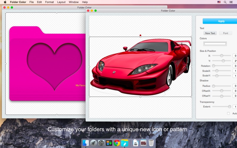The image size is (237, 148).
Task: Launch Google Chrome from the dock
Action: tap(117, 143)
